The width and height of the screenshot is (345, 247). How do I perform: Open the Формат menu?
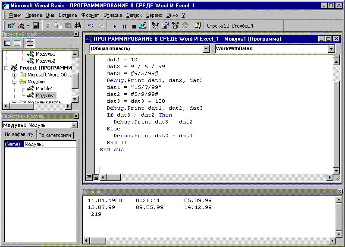coord(90,15)
